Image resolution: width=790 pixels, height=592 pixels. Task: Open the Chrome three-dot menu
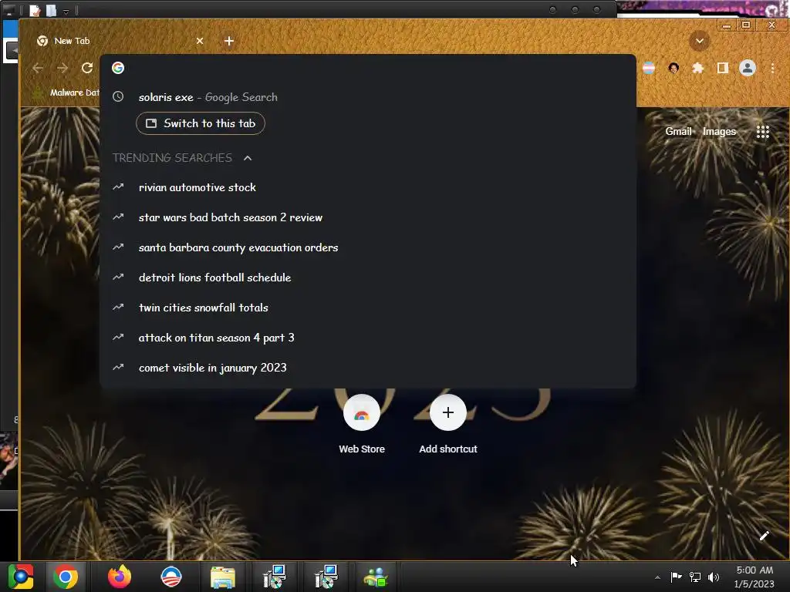pos(773,68)
